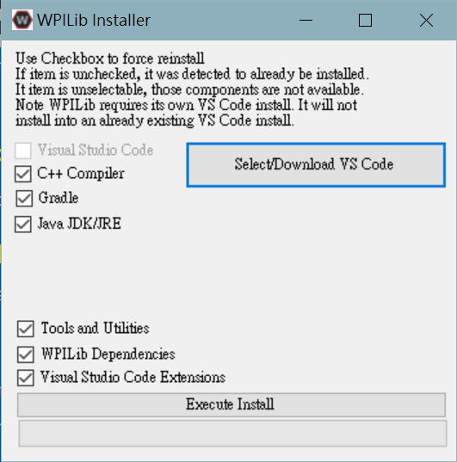Maximize the WPILib Installer window
457x462 pixels.
point(365,21)
